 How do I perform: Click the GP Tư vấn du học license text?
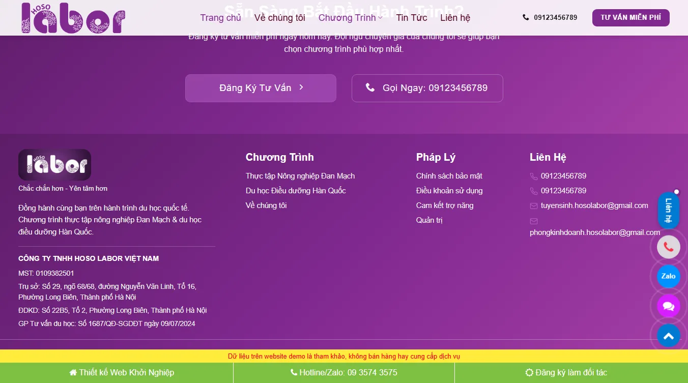coord(107,323)
